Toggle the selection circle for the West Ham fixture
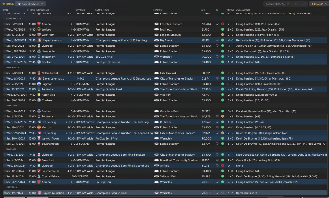 pyautogui.click(x=5, y=35)
